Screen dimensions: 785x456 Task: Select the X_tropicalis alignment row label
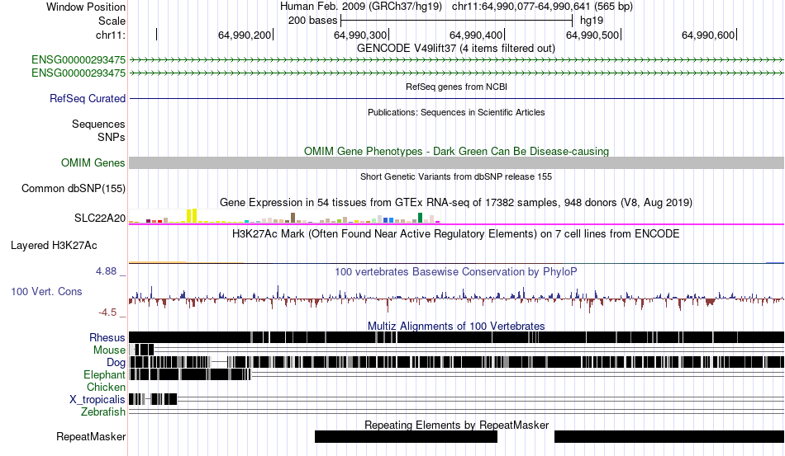98,400
